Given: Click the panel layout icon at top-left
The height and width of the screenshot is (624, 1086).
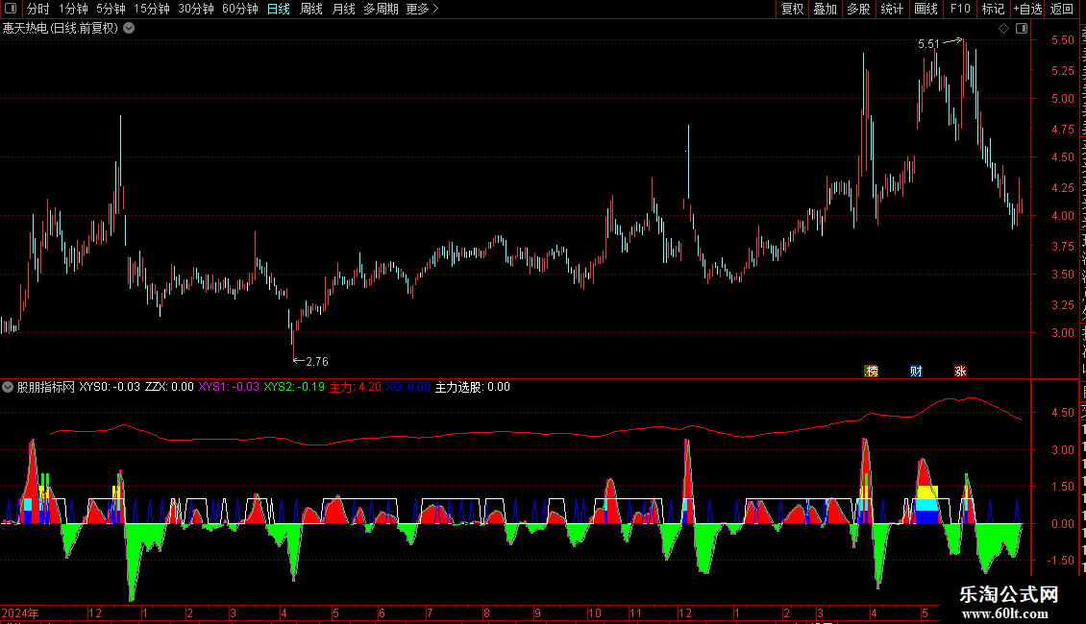Looking at the screenshot, I should tap(11, 9).
